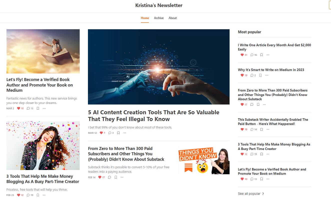Like the Substack Writer Accidentally Enabled post
The image size is (331, 203).
[244, 129]
